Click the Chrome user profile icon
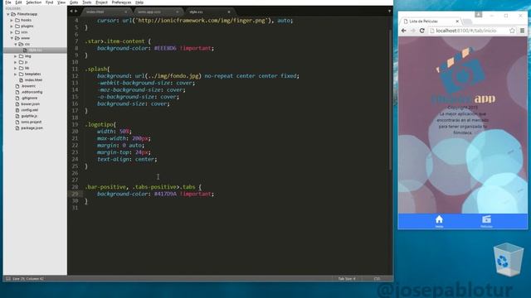This screenshot has width=531, height=298. 478,15
